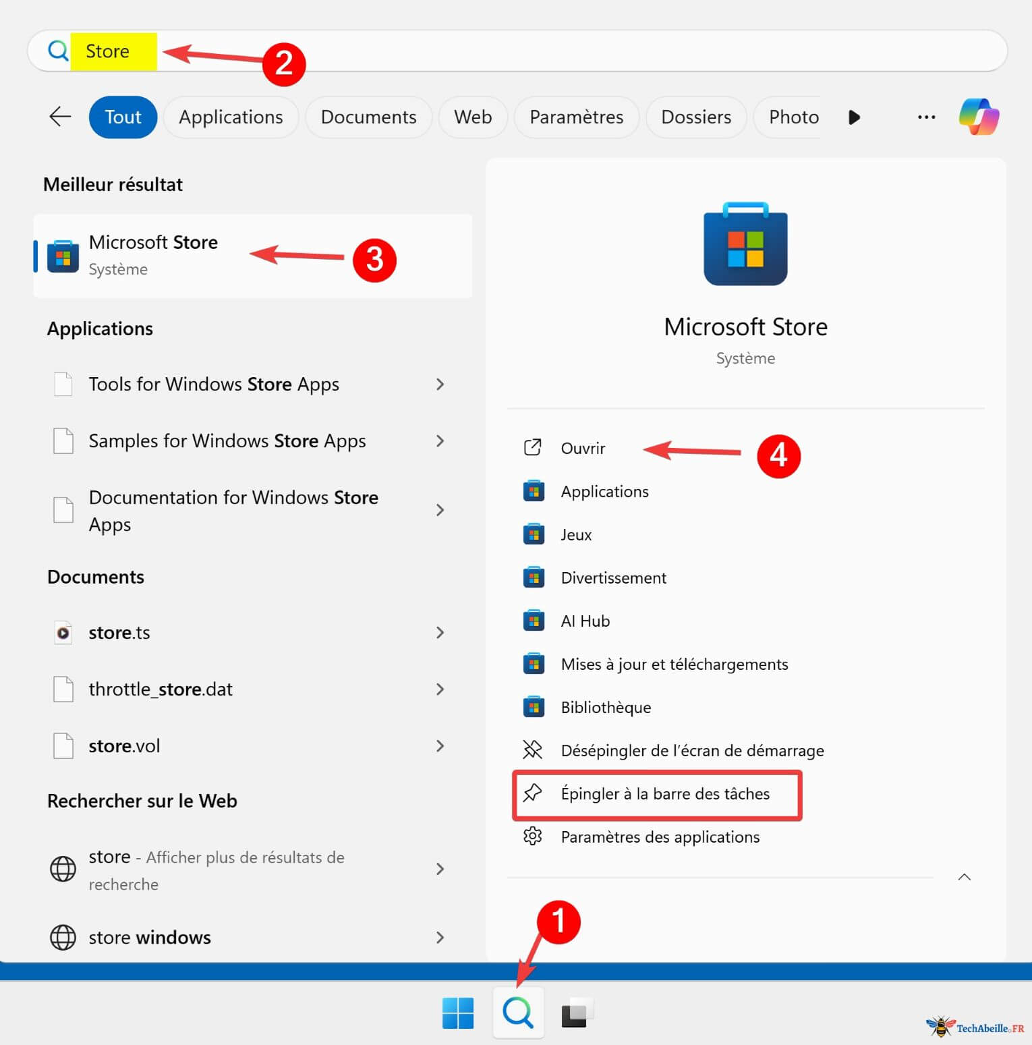Click file icon of store.vol
This screenshot has height=1045, width=1032.
[63, 745]
